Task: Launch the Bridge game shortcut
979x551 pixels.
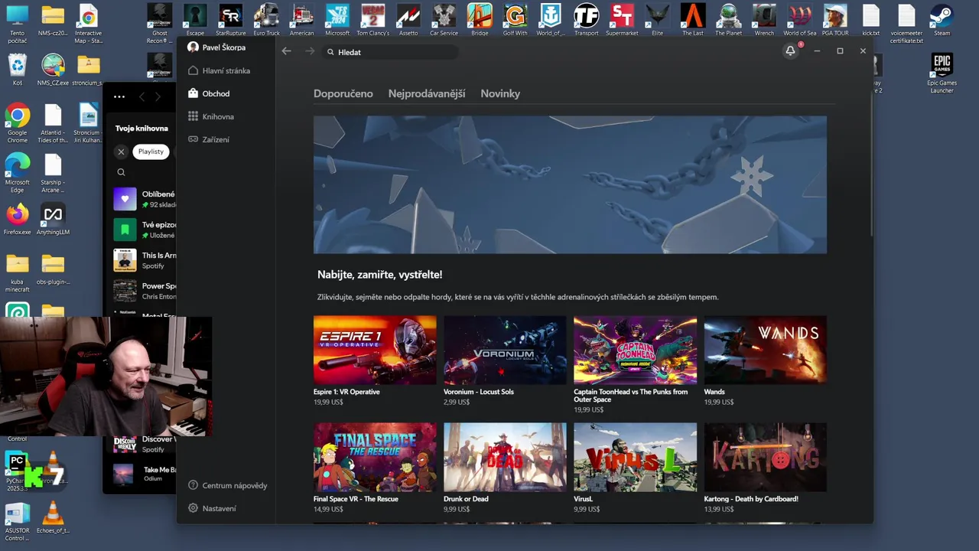Action: point(480,20)
